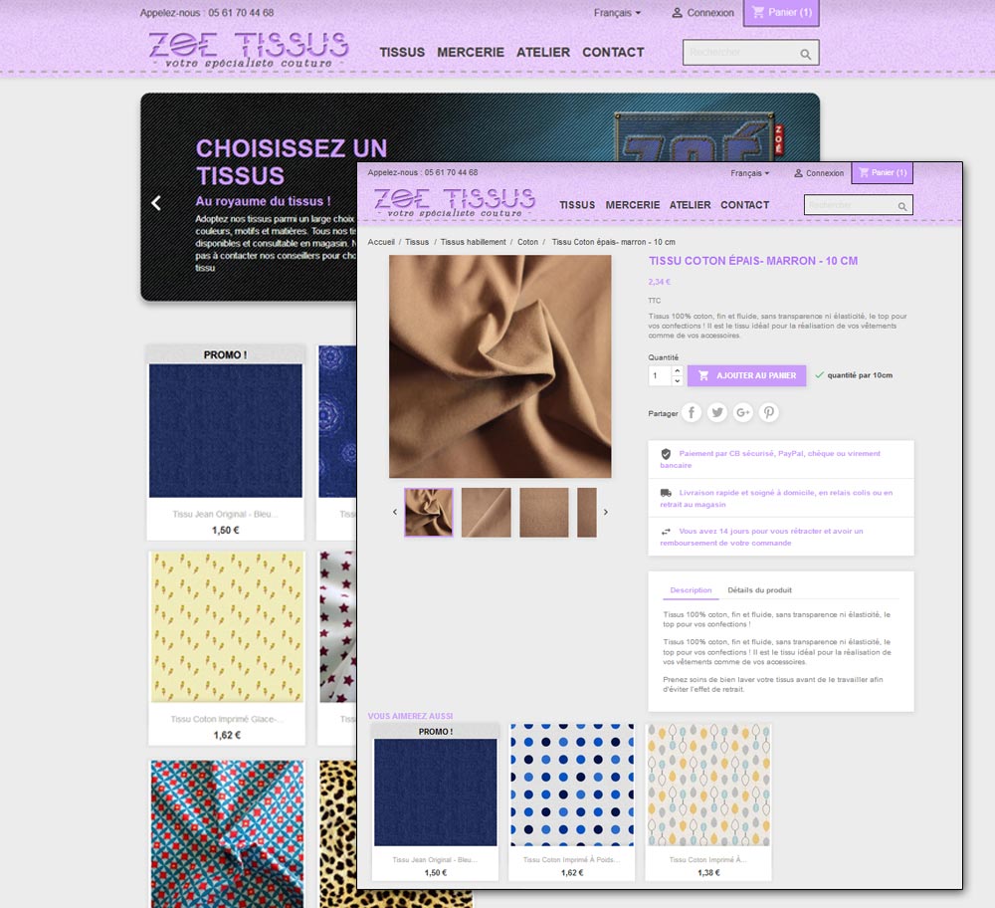
Task: Open MERCERIE menu in background page
Action: (x=471, y=52)
